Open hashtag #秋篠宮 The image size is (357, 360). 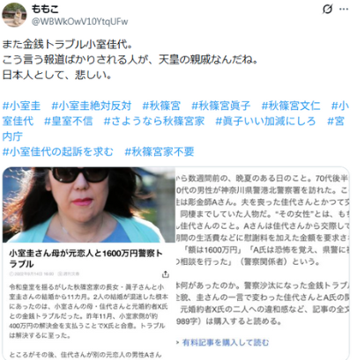(161, 106)
